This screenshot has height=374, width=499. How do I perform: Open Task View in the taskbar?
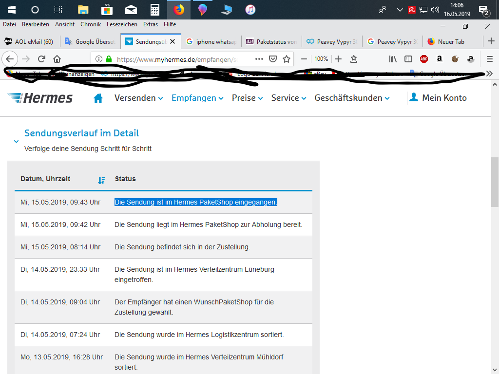[58, 10]
